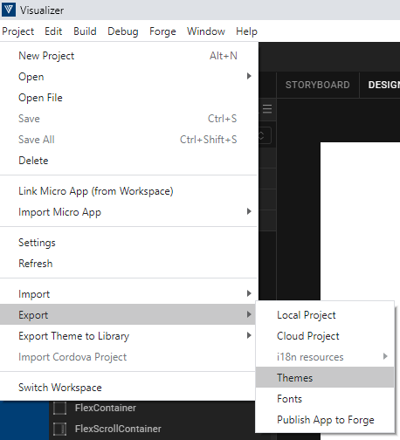Open the Build menu

pyautogui.click(x=85, y=31)
